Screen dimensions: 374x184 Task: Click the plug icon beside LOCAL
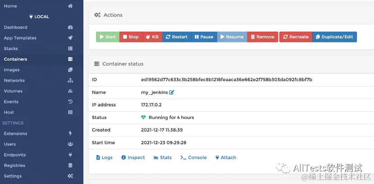31,17
